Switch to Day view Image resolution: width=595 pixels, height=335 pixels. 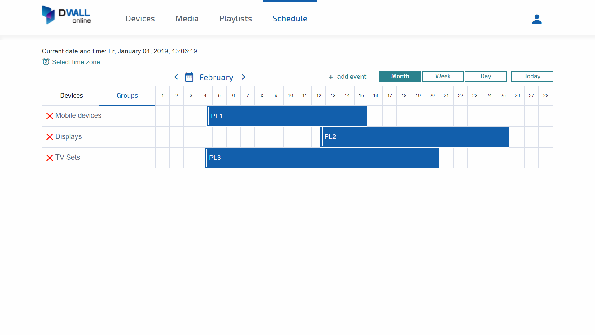click(x=485, y=76)
